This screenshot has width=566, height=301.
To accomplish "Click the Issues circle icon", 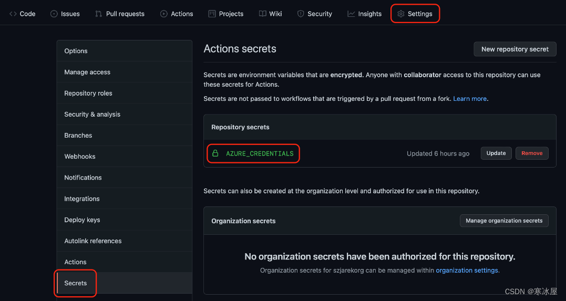I will (x=54, y=14).
